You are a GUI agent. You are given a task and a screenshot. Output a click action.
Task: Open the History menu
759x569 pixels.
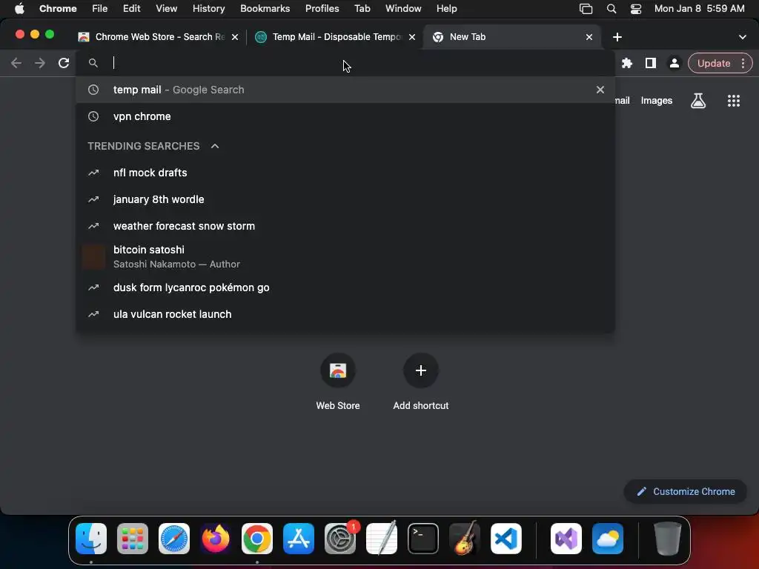click(x=208, y=9)
